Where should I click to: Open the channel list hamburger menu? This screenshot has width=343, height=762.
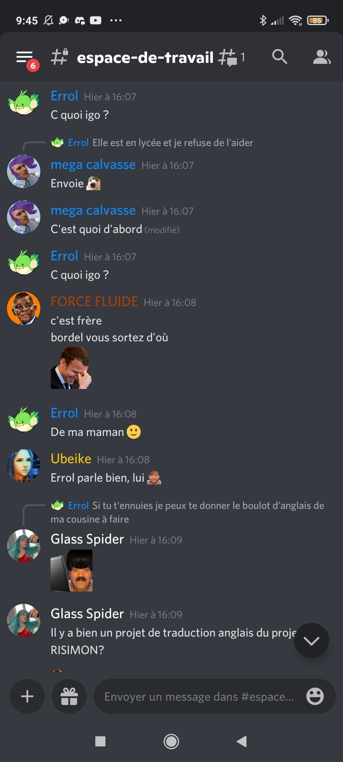tap(25, 57)
